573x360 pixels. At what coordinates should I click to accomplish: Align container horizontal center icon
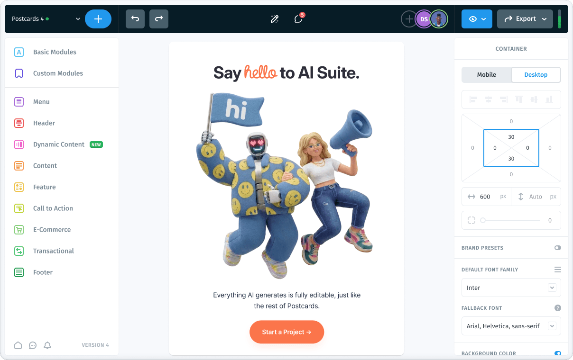[x=489, y=99]
